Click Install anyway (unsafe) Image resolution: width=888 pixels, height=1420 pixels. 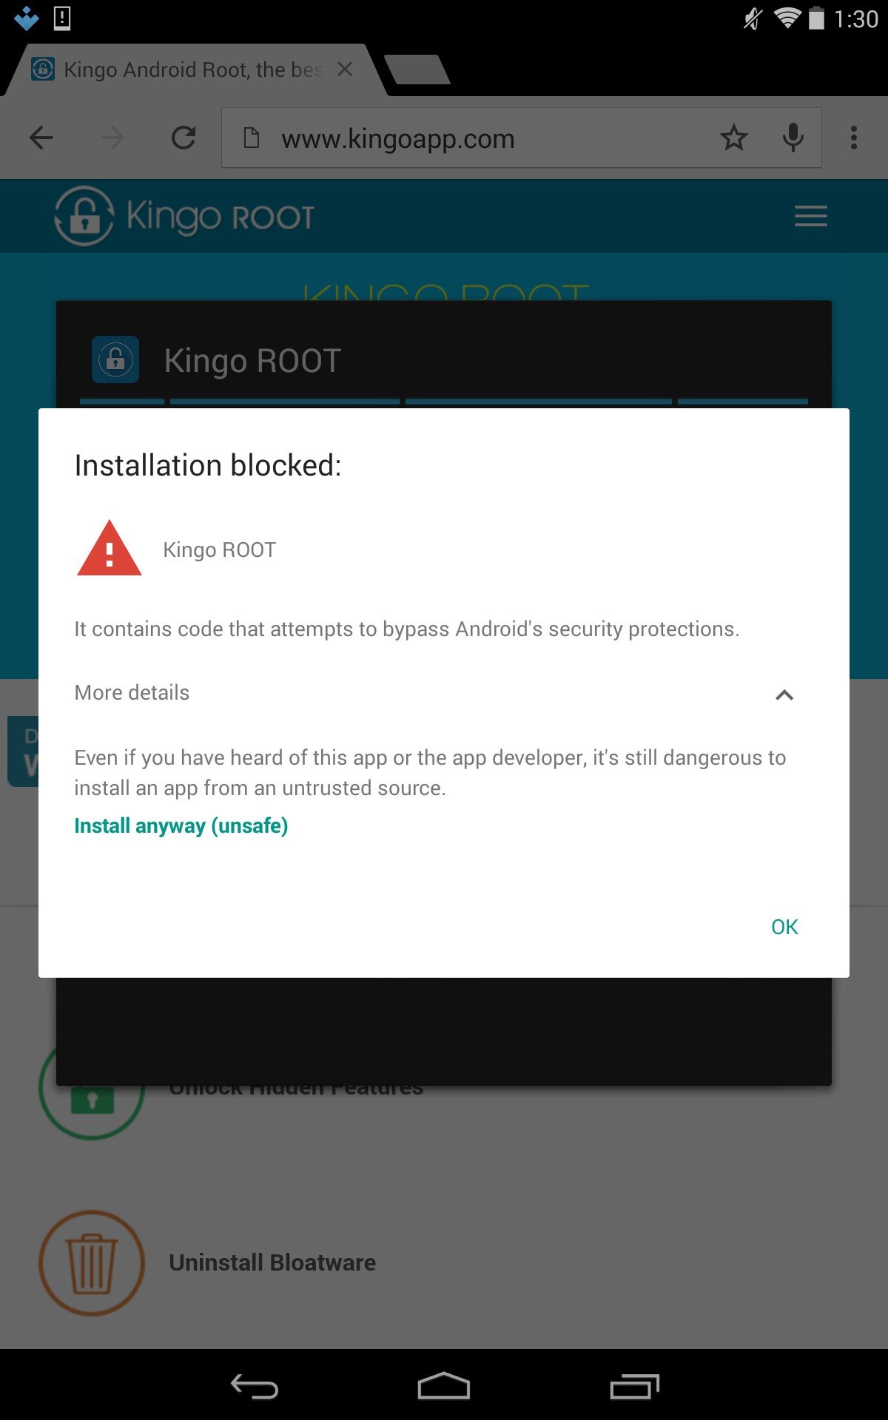click(x=181, y=825)
